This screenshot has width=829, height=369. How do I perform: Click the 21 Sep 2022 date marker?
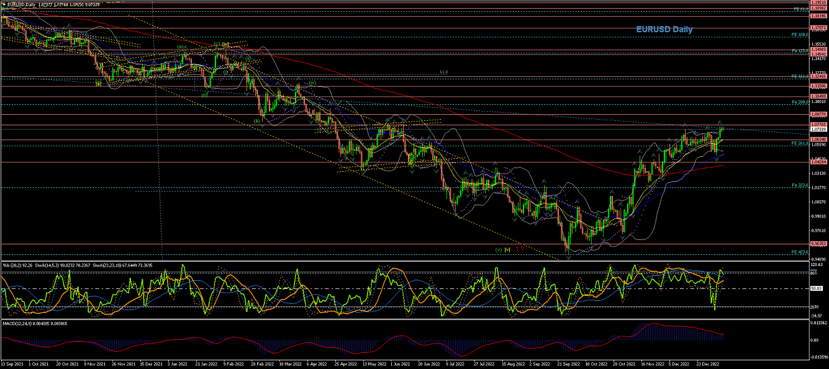tap(569, 365)
